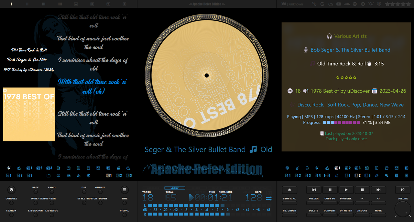Click the magnifier search icon in right panel

(x=387, y=176)
